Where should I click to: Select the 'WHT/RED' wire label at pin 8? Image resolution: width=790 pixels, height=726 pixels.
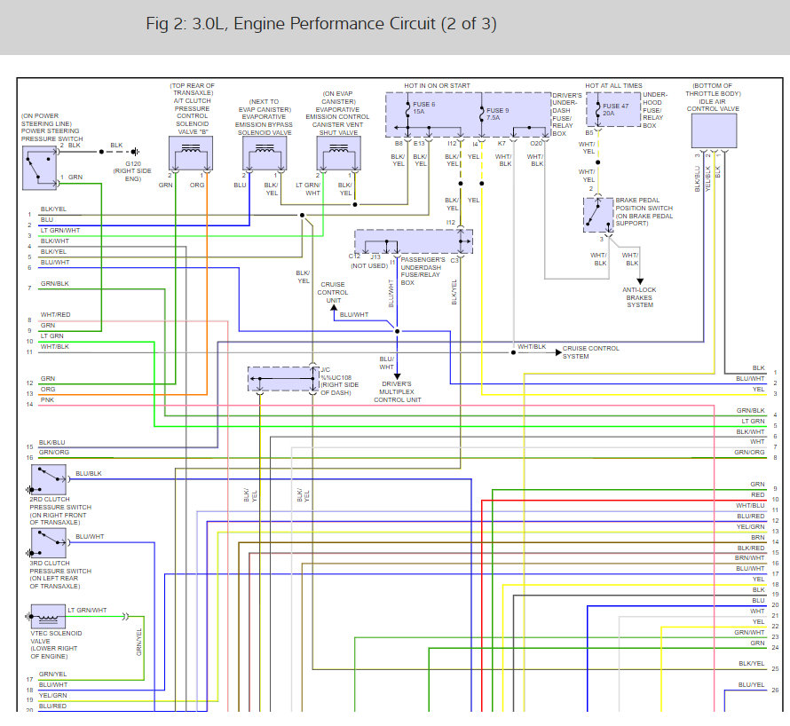[55, 314]
